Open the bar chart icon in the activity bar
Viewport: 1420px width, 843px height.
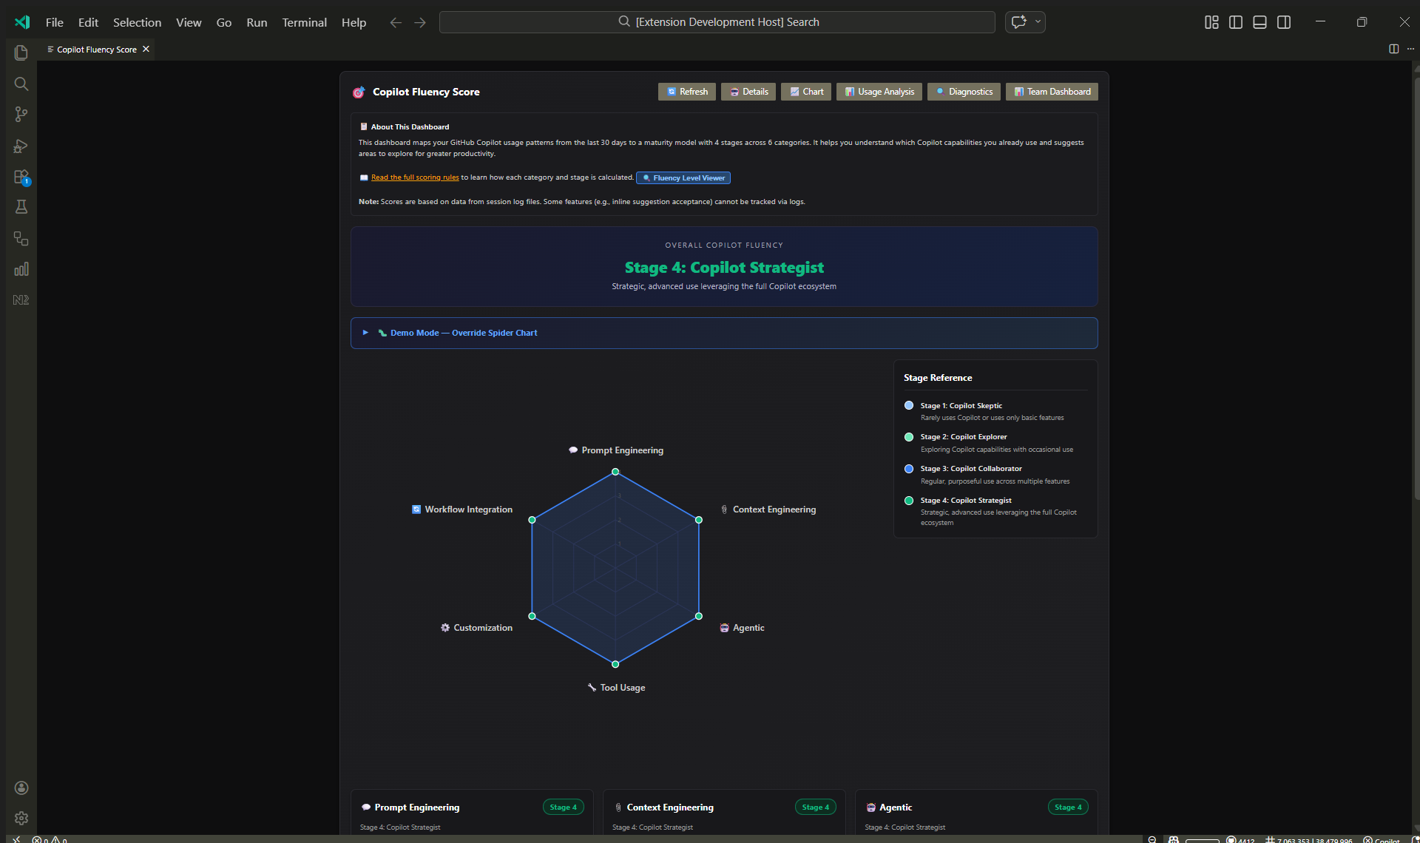pos(21,269)
